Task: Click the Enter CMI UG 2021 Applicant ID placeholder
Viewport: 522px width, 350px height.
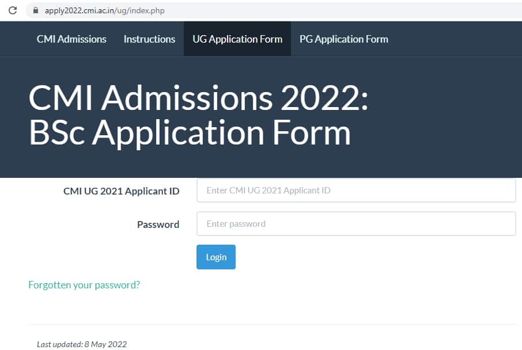Action: click(356, 191)
